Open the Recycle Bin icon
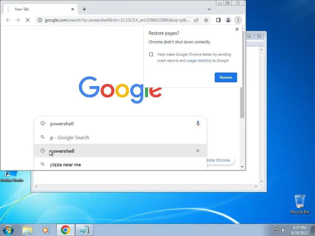Image resolution: width=315 pixels, height=236 pixels. [300, 204]
